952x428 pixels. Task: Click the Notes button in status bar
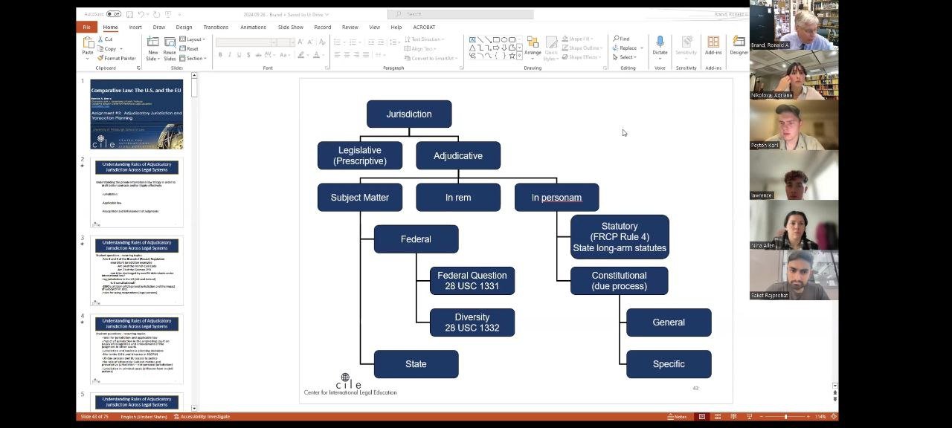(x=677, y=417)
